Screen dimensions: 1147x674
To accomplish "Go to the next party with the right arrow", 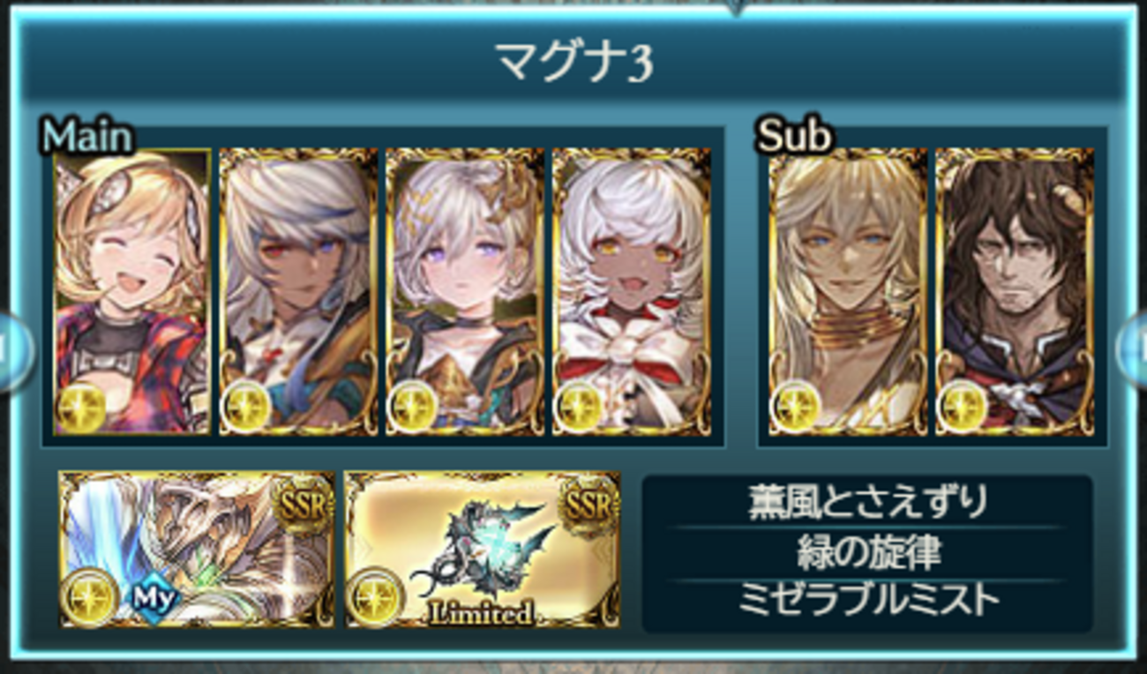I will 1132,348.
